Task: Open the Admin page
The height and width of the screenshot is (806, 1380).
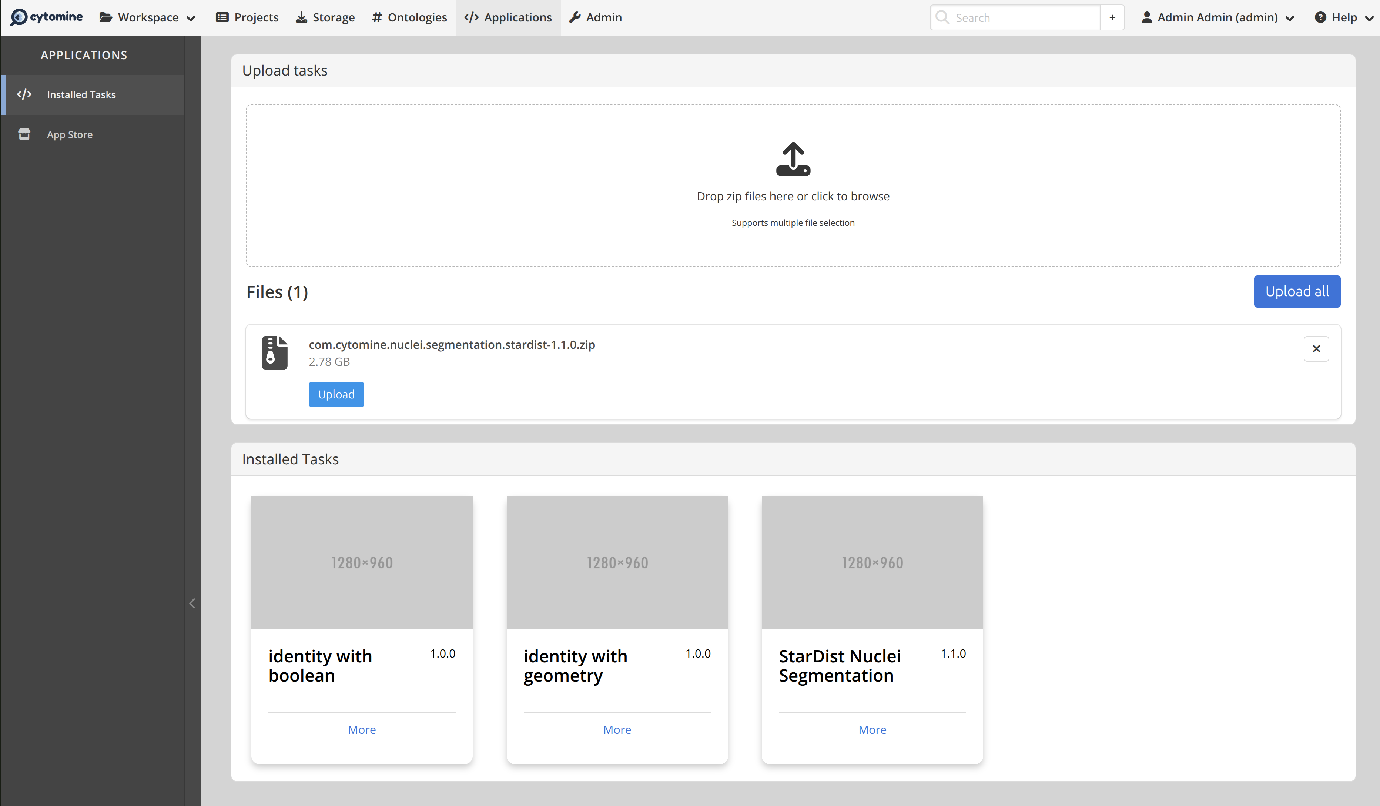Action: click(x=595, y=17)
